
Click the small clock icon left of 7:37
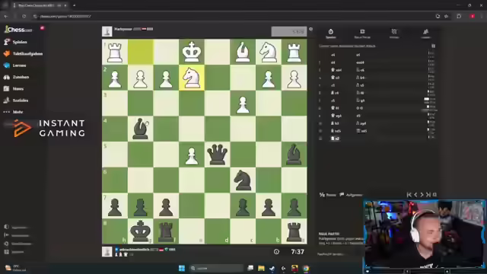[276, 252]
